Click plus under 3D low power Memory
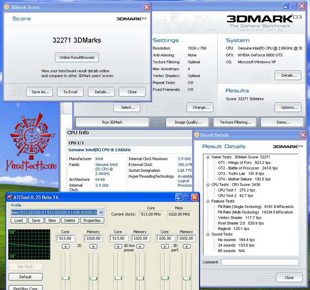The height and width of the screenshot is (290, 310). [140, 246]
